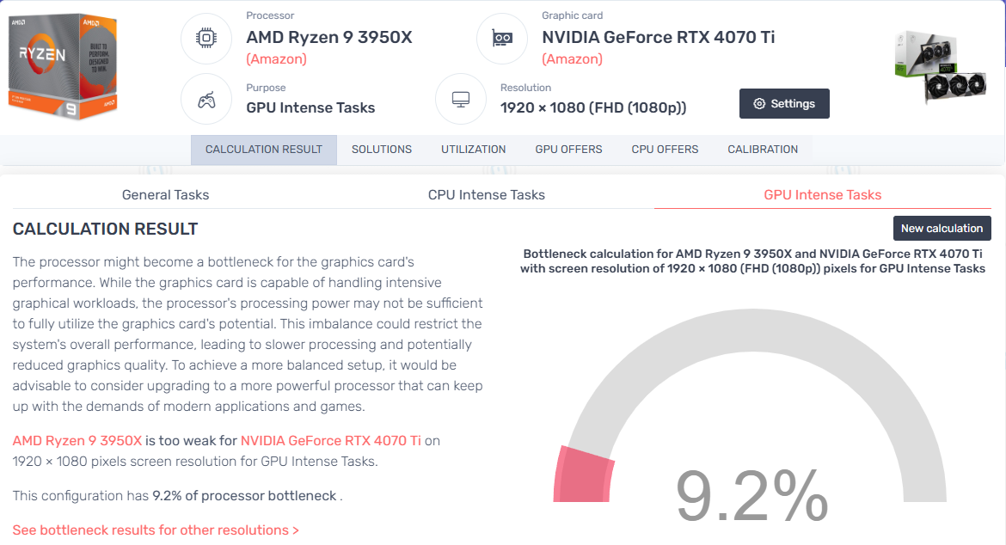1006x545 pixels.
Task: Switch to General Tasks results
Action: click(x=166, y=195)
